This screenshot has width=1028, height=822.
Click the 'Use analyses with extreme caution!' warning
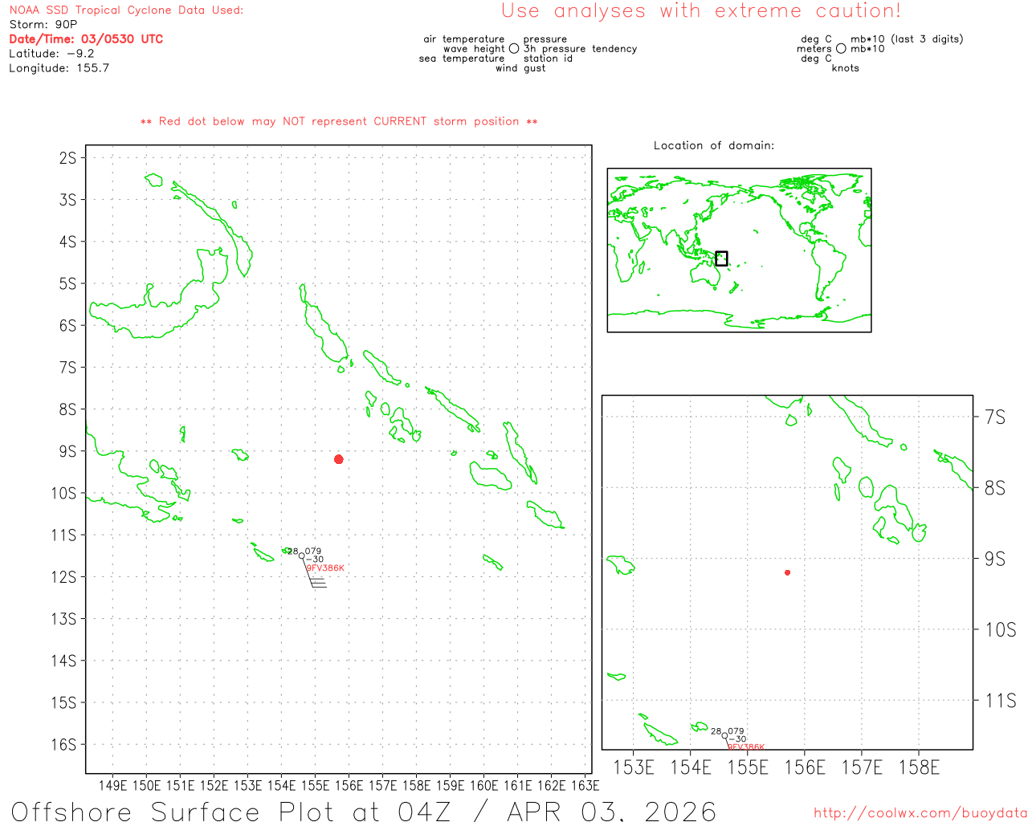[x=700, y=11]
